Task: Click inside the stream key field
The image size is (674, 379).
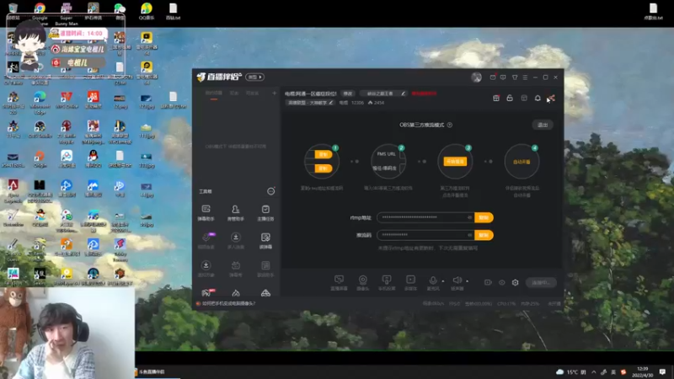Action: [x=426, y=235]
